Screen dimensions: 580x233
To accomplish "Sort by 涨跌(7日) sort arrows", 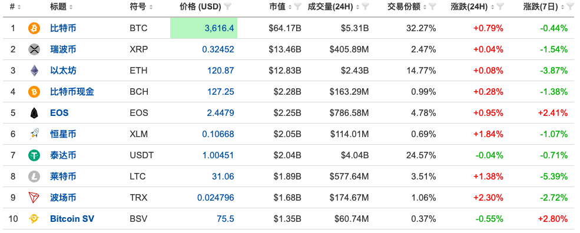I will tap(562, 7).
